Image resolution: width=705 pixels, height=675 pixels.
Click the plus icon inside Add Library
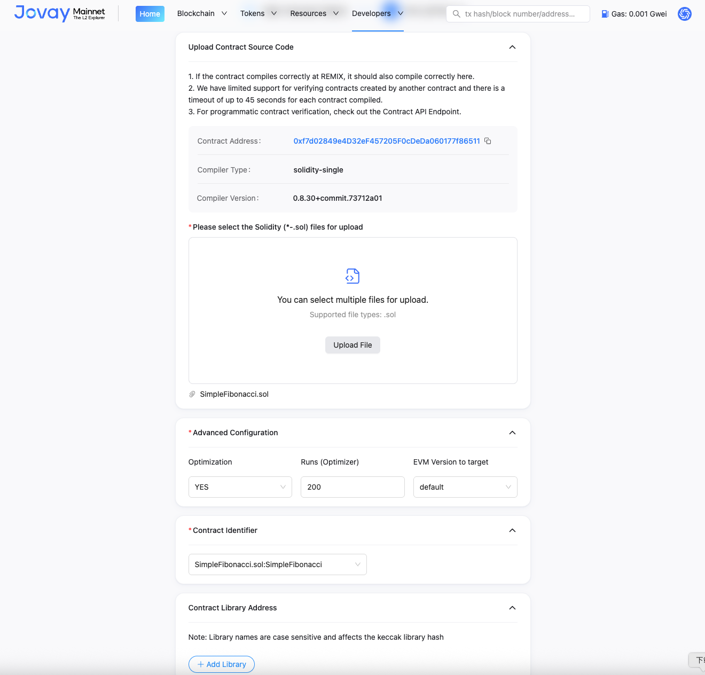click(201, 664)
